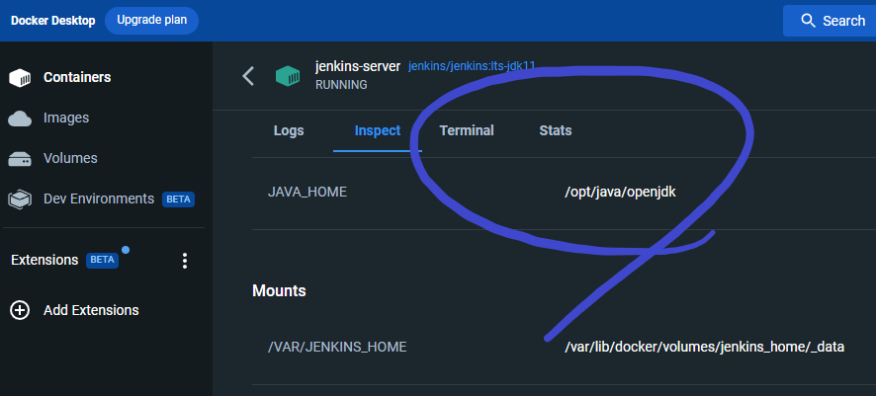
Task: Open the Terminal tab
Action: (467, 130)
